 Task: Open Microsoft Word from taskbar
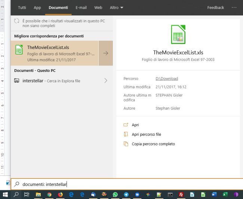[214, 195]
